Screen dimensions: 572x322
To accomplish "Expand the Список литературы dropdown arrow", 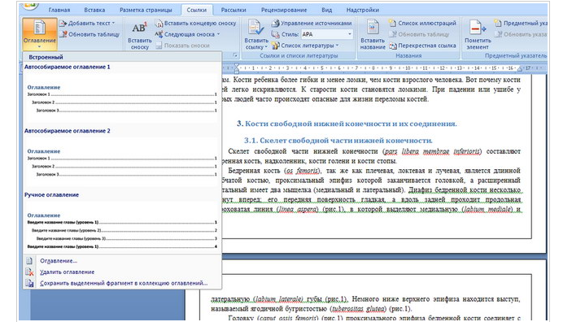I will (x=337, y=46).
